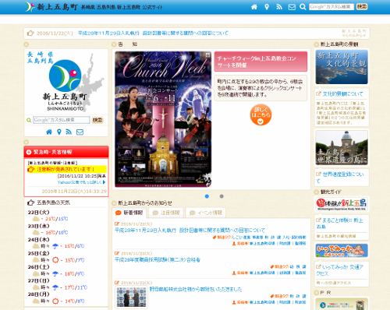Click the mail envelope icon in header
Image resolution: width=390 pixels, height=310 pixels.
[x=292, y=7]
